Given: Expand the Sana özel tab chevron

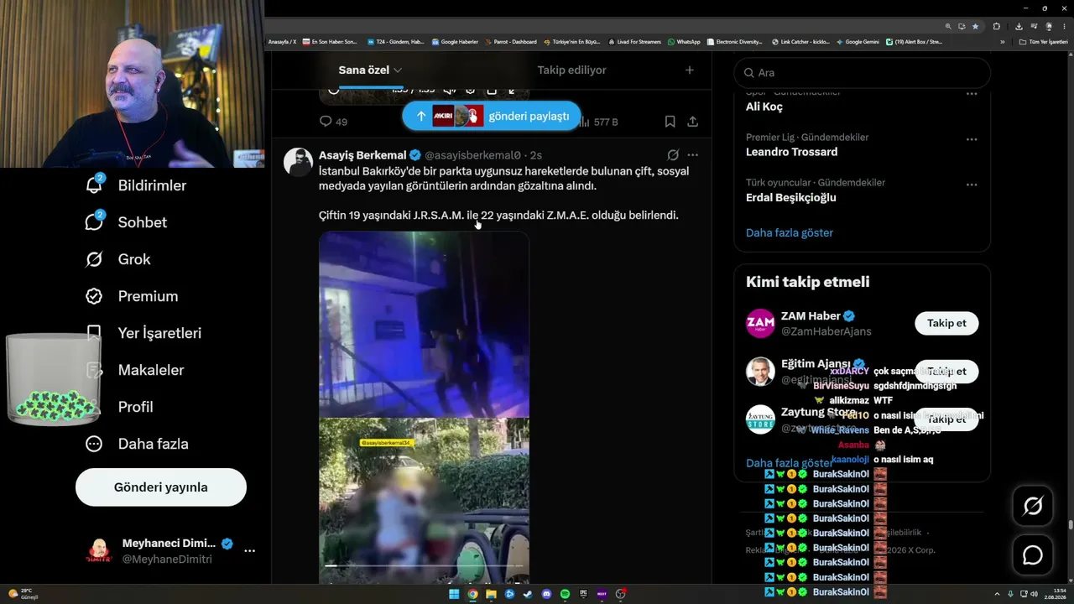Looking at the screenshot, I should [398, 70].
